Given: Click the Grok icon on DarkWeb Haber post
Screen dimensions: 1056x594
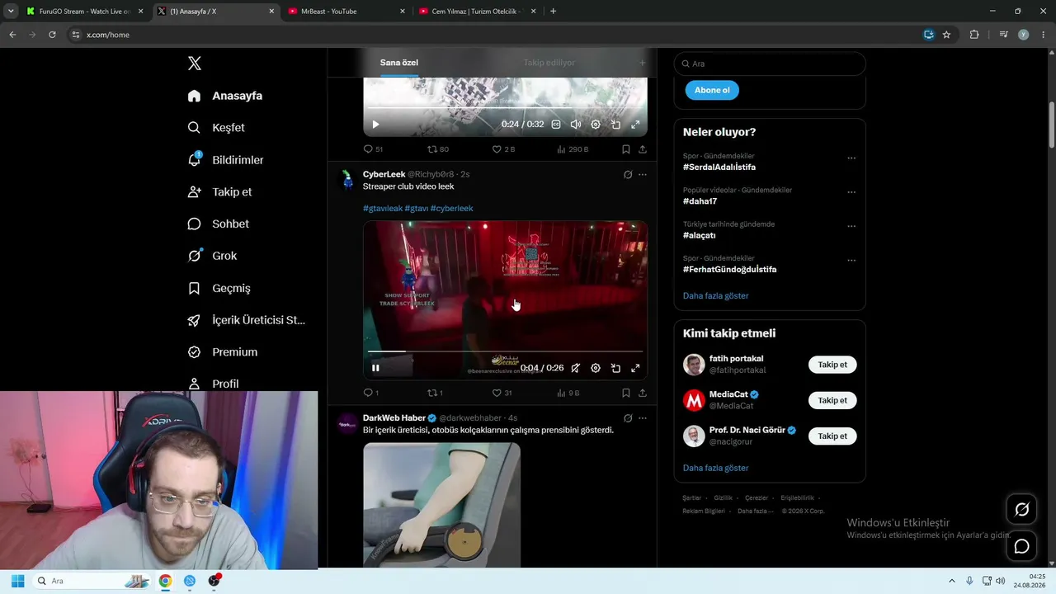Looking at the screenshot, I should tap(628, 418).
